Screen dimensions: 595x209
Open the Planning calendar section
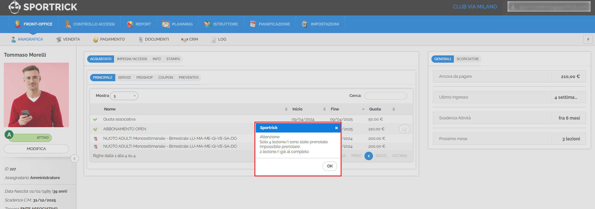click(x=177, y=24)
